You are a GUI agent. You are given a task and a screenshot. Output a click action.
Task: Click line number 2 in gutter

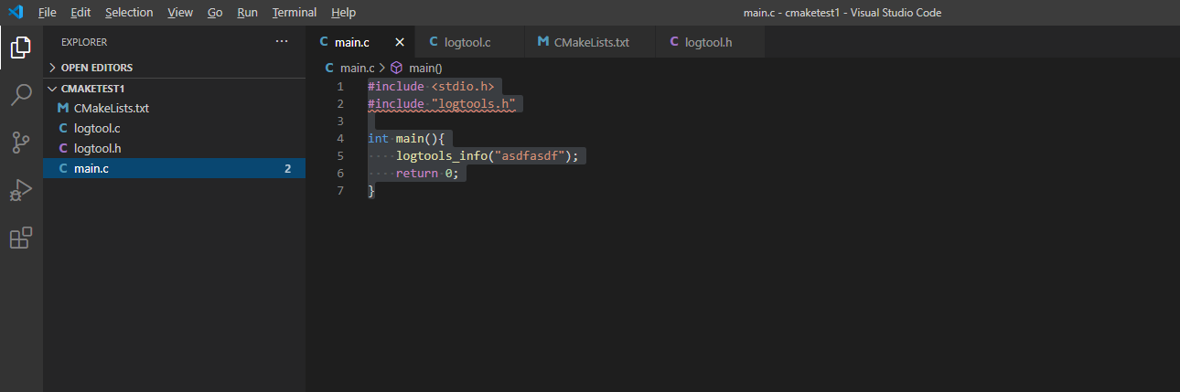coord(340,103)
